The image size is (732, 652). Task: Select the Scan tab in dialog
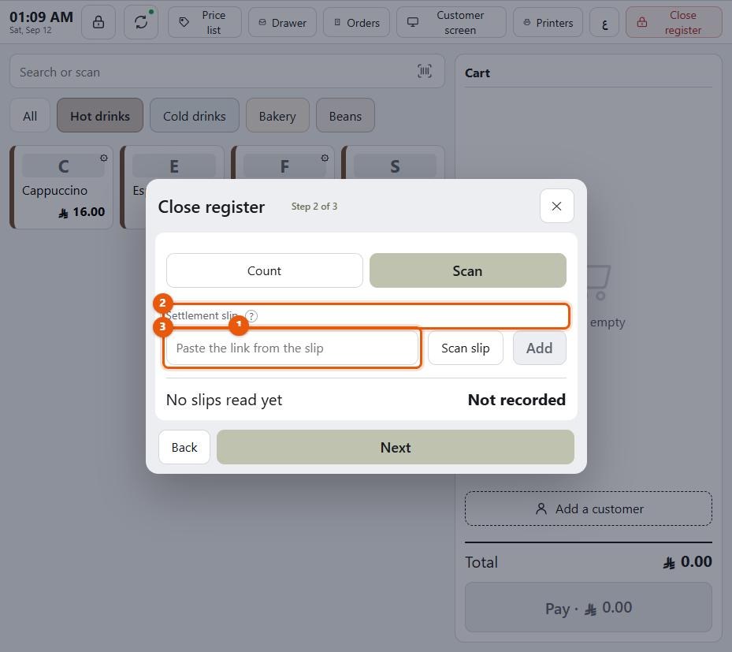pos(468,271)
